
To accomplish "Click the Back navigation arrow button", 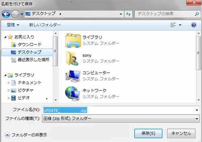I will (6, 14).
